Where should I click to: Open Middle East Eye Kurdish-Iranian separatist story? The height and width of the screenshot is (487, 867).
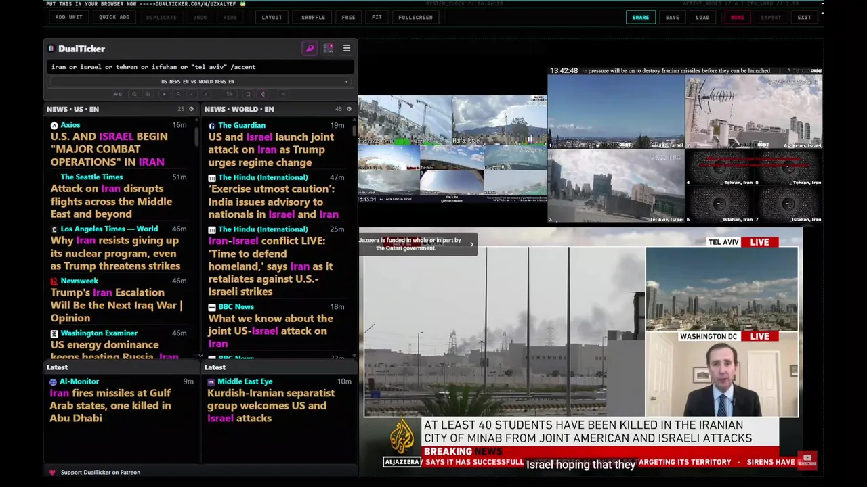(x=271, y=406)
